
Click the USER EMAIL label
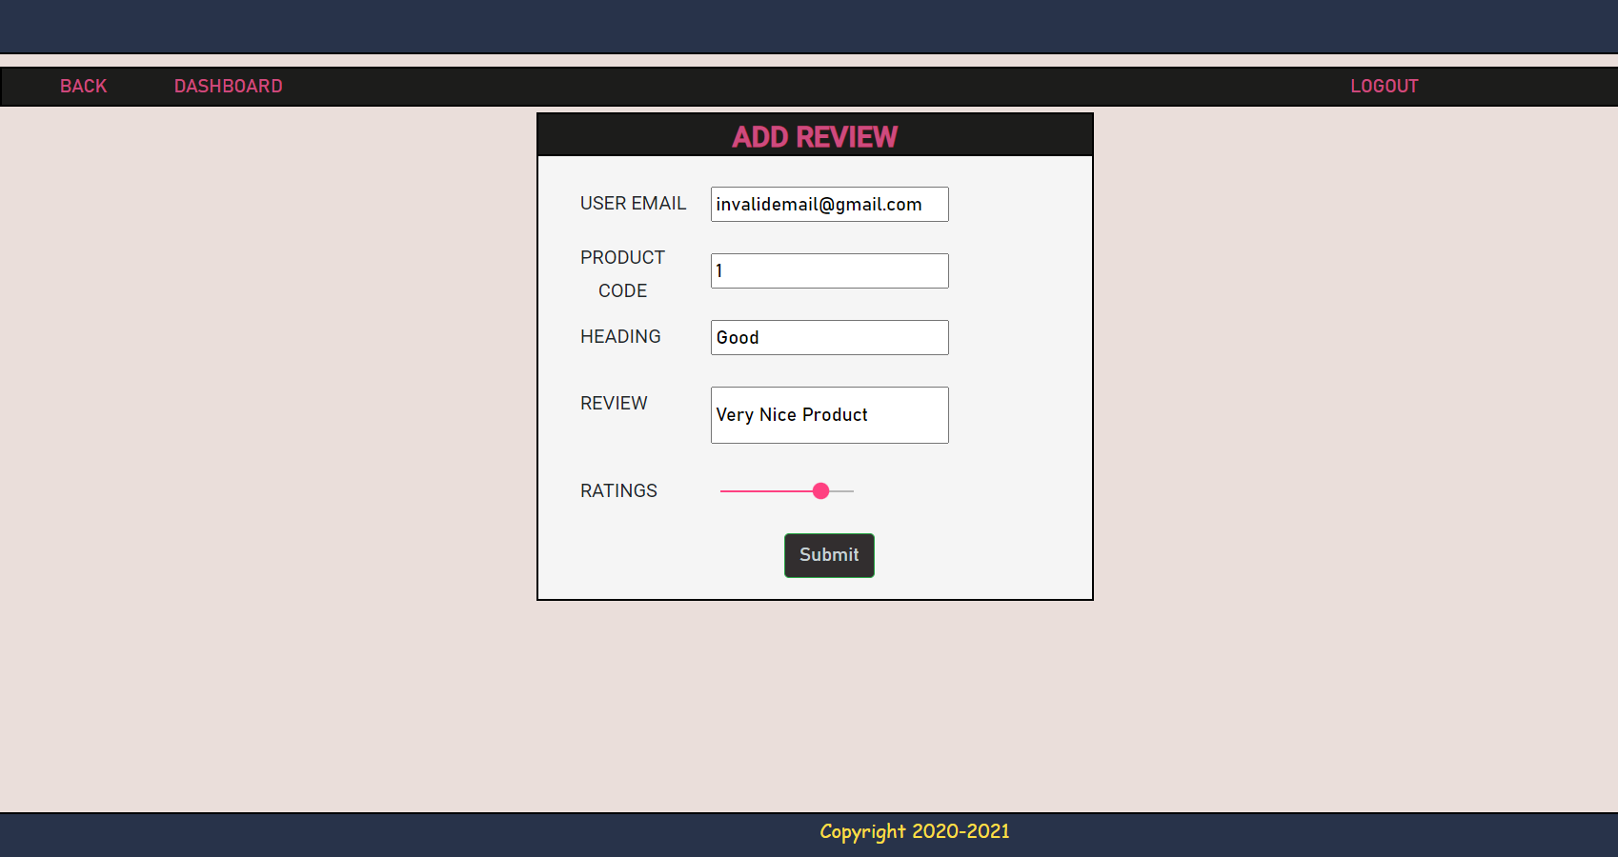coord(633,203)
